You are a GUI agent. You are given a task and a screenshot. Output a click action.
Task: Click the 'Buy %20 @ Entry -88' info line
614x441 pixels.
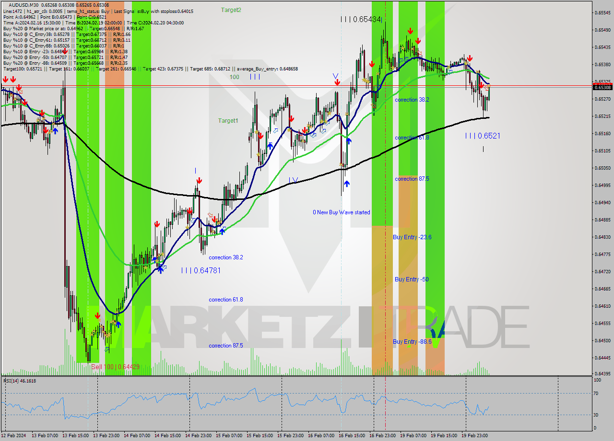point(65,63)
